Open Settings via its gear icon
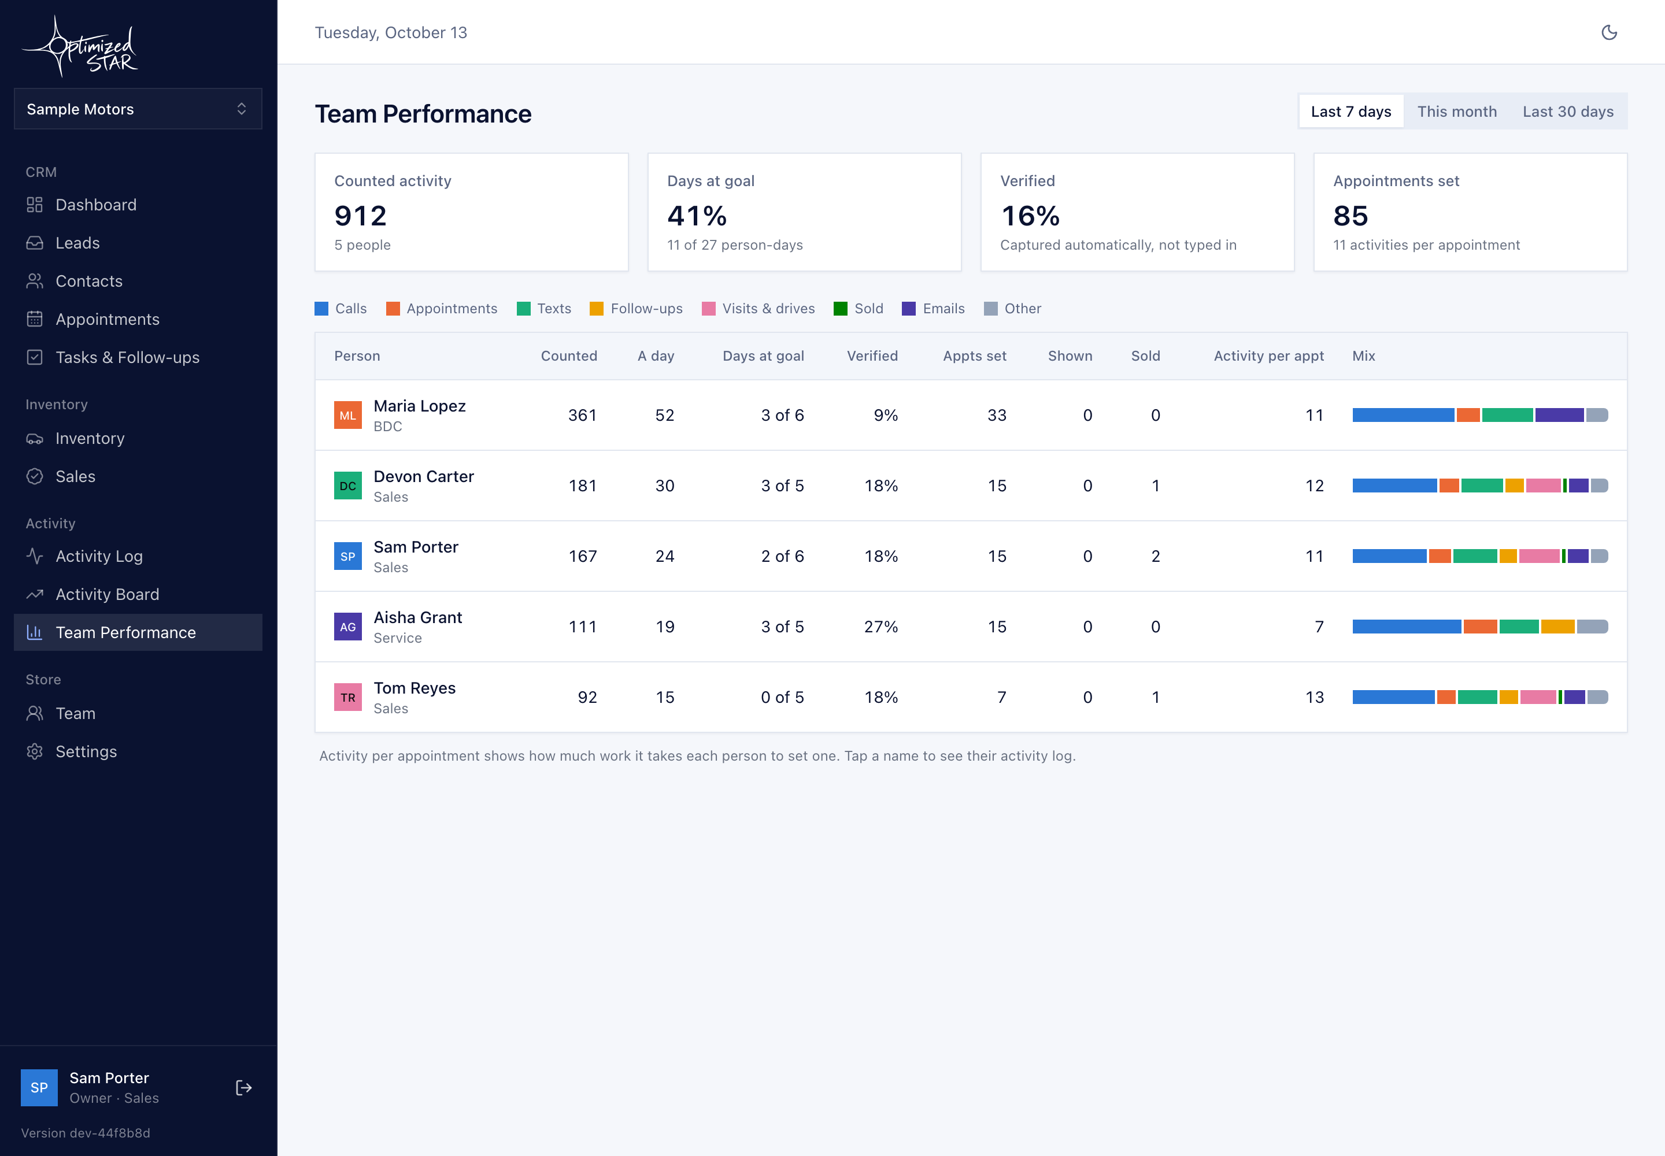Viewport: 1665px width, 1156px height. pos(35,752)
